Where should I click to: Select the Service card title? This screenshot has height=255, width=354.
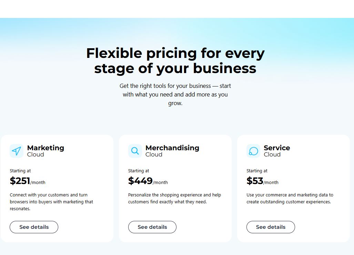(x=277, y=148)
